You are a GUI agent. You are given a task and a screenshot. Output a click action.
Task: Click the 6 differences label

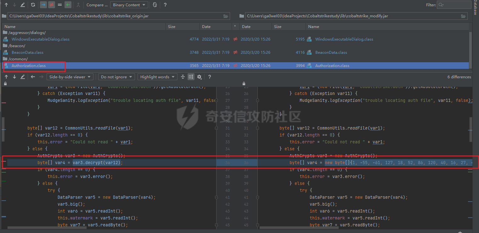pos(459,77)
